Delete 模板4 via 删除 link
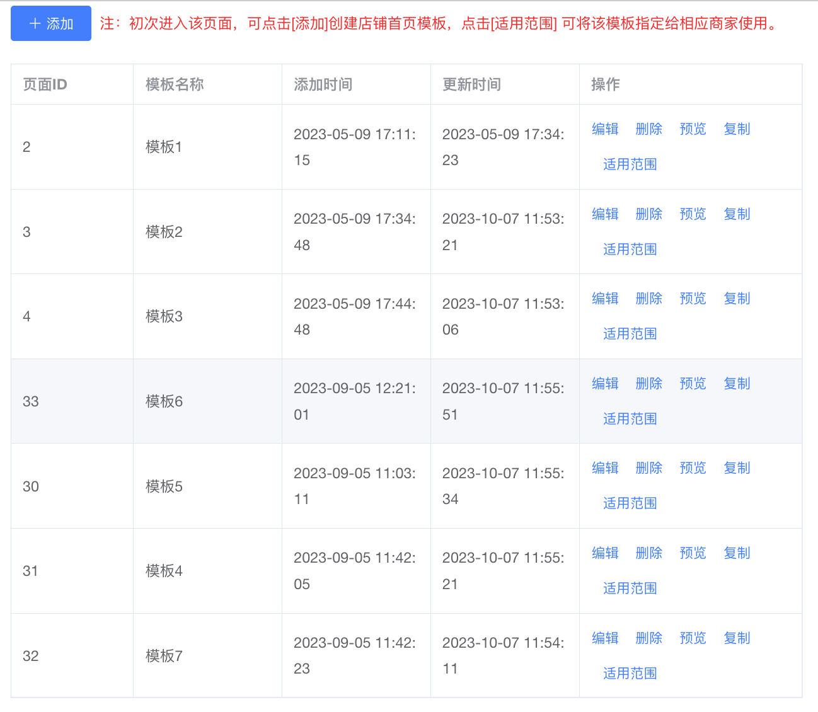Screen dimensions: 818x712 648,553
